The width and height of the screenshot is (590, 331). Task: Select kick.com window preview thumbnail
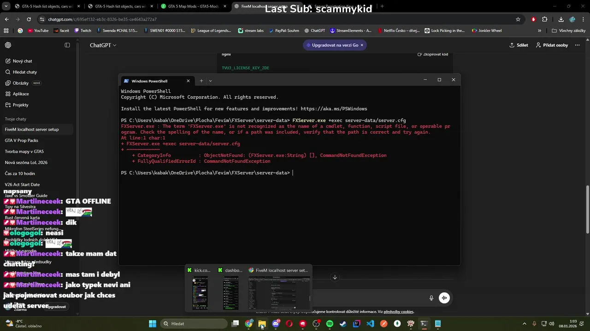(200, 288)
